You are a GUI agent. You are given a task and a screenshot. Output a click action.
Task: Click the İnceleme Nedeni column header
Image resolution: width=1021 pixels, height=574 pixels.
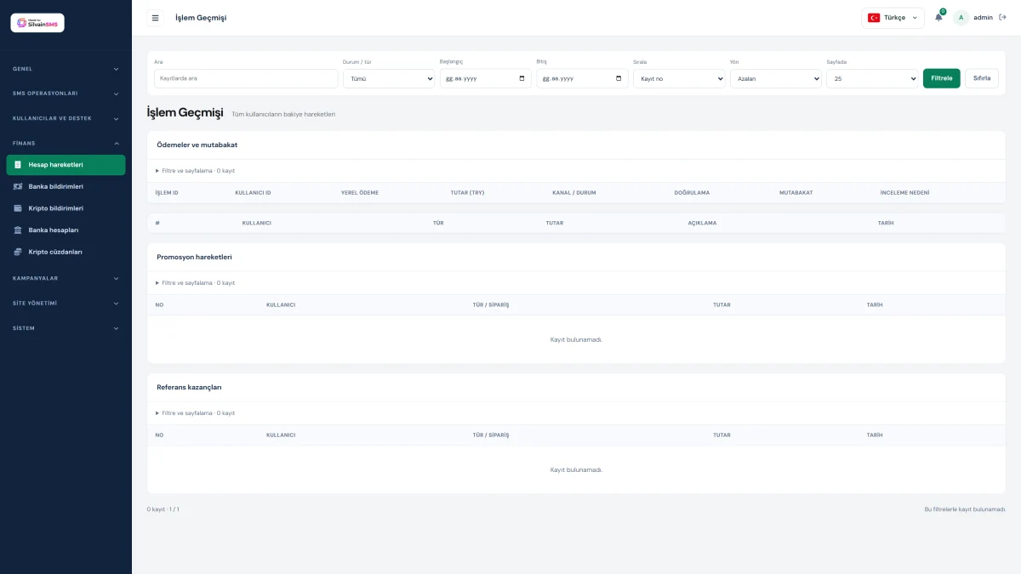[x=904, y=193]
